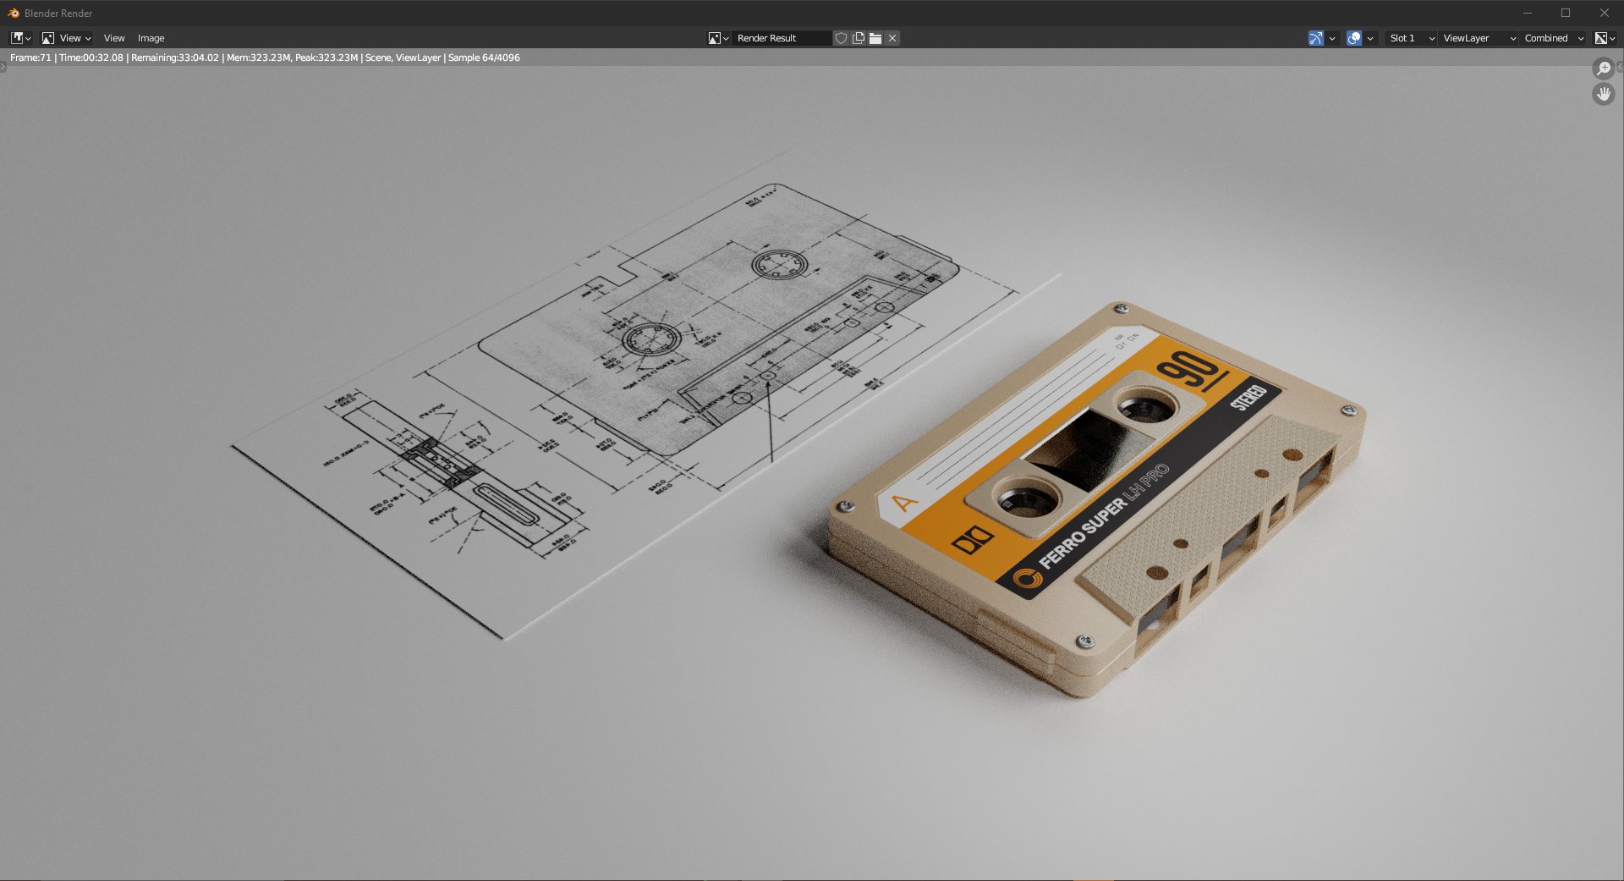Open the overlays options dropdown arrow
The width and height of the screenshot is (1624, 881).
coord(1370,38)
